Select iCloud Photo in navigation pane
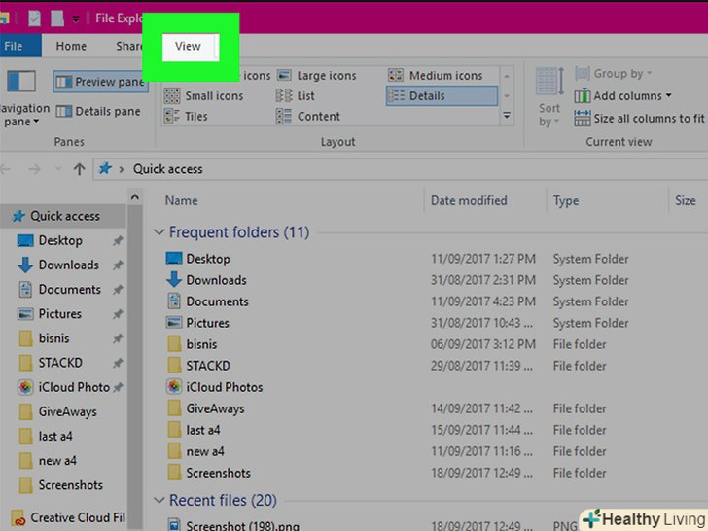 (x=74, y=387)
